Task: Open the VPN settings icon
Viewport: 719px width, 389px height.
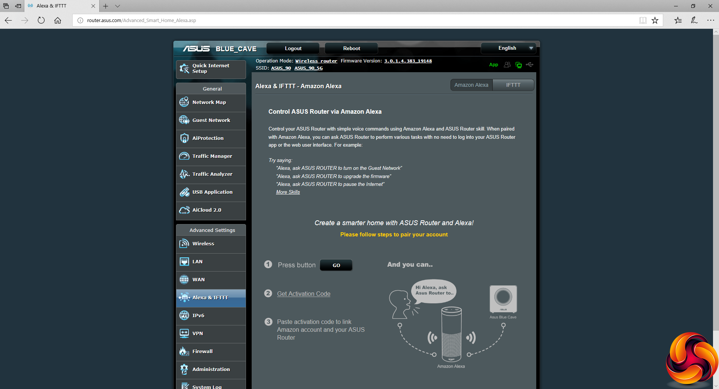Action: click(184, 333)
